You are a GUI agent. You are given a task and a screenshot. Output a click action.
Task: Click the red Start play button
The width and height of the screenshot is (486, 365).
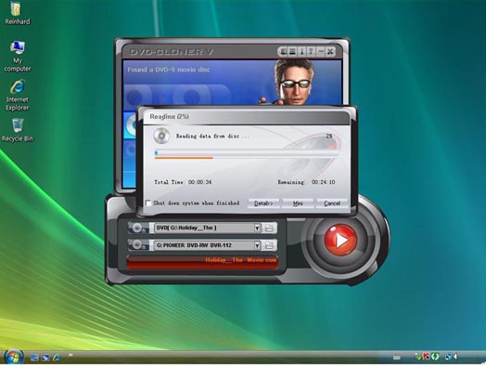pos(340,240)
